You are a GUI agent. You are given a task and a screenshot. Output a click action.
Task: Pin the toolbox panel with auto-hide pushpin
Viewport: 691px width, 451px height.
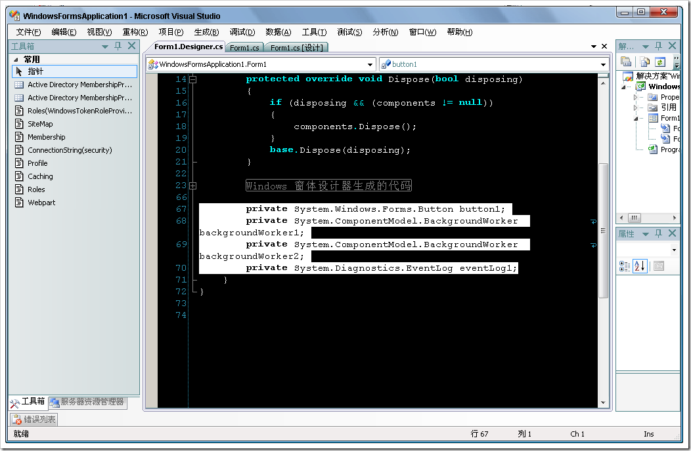click(118, 46)
